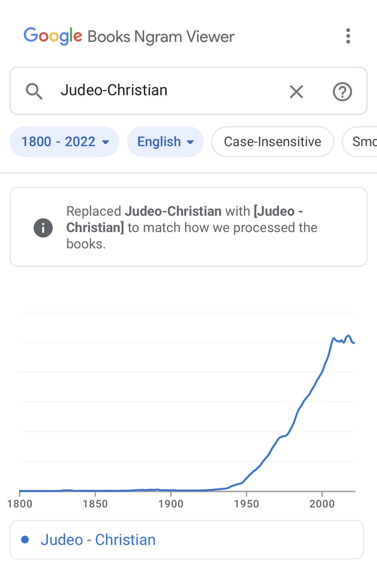Toggle the Case-Insensitive chip
Screen dimensions: 377x586
273,142
